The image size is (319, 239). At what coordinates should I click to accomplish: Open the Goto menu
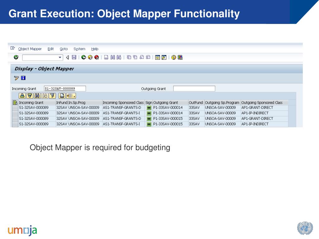pyautogui.click(x=64, y=49)
